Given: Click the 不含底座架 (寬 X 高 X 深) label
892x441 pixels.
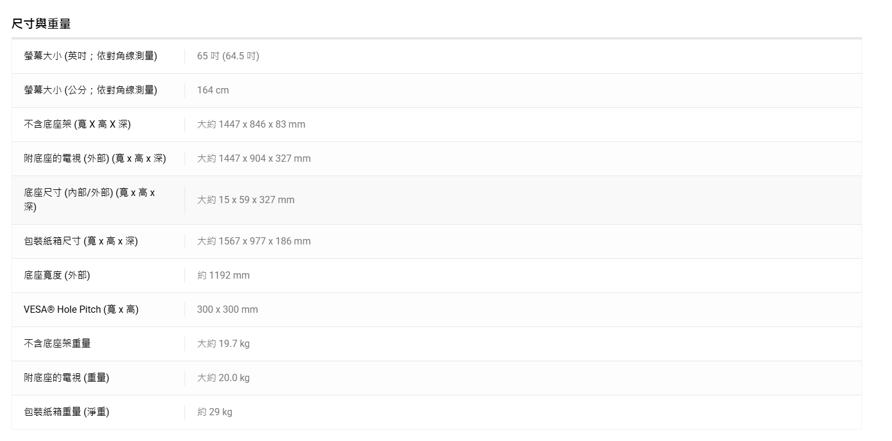Looking at the screenshot, I should pos(77,124).
